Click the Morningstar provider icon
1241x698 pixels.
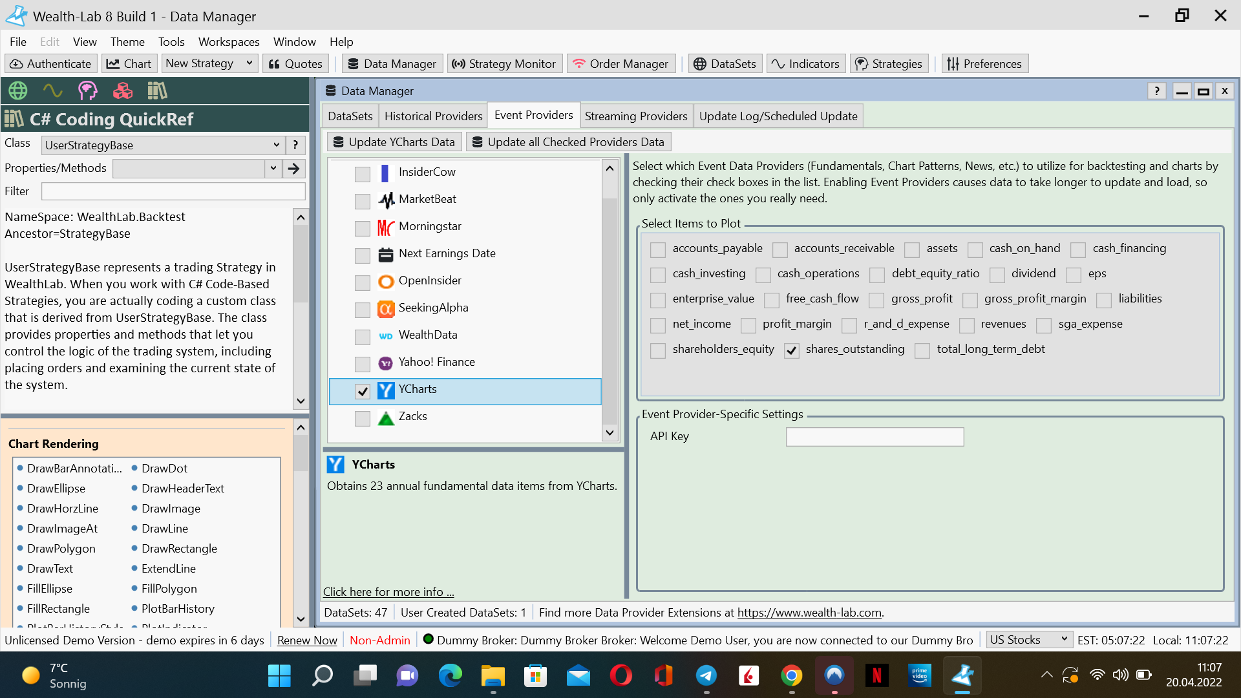pyautogui.click(x=386, y=227)
